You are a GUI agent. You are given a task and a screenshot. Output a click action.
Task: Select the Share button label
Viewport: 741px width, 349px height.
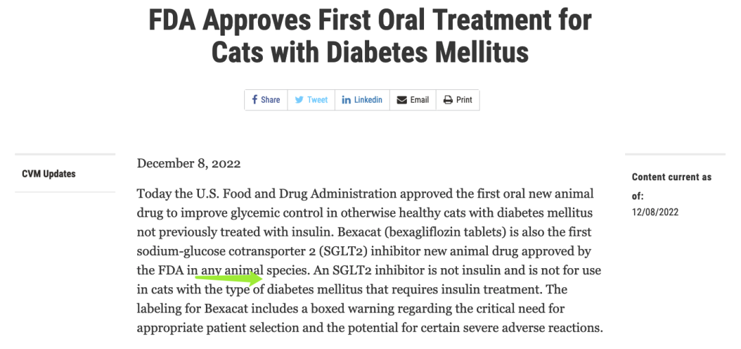(270, 100)
